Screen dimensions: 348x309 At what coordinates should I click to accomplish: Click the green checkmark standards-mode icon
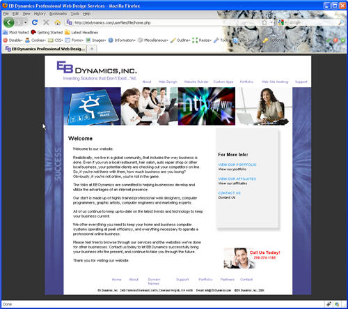(x=329, y=40)
